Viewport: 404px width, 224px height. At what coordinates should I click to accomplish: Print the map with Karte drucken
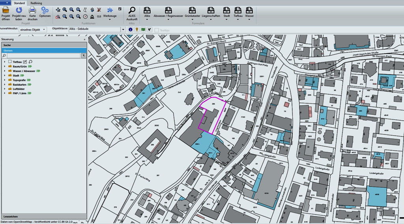pos(32,10)
